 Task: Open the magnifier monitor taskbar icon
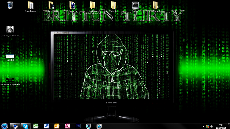point(88,126)
